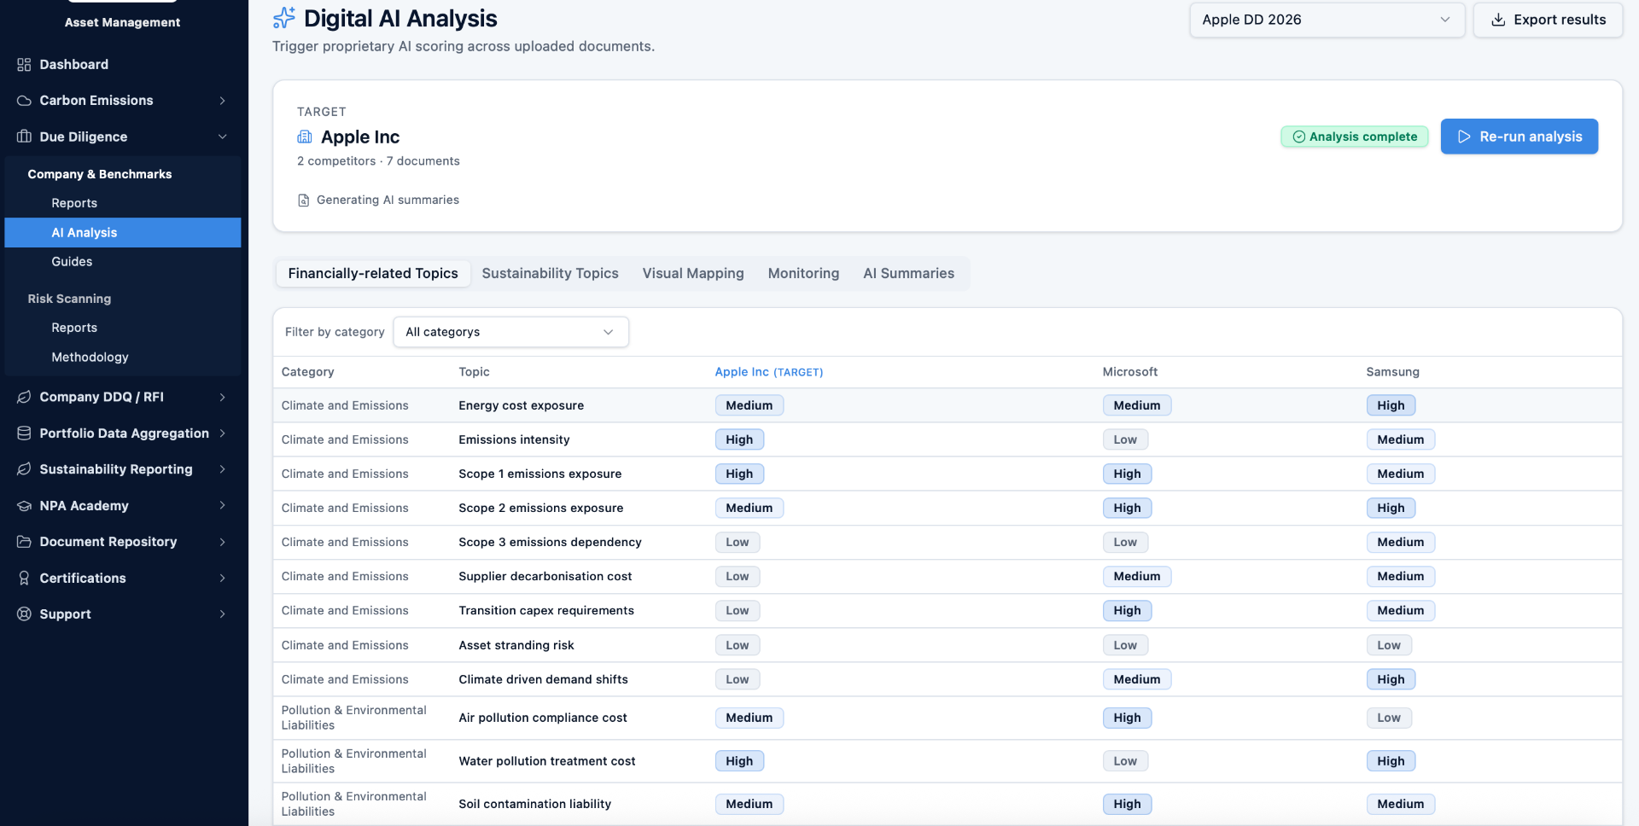Click the Scope 1 emissions exposure topic

click(540, 474)
